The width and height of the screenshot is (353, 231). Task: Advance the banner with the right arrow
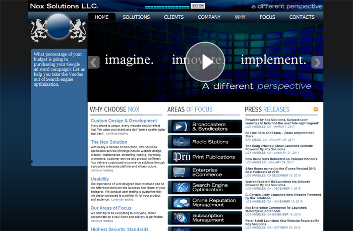click(x=317, y=63)
